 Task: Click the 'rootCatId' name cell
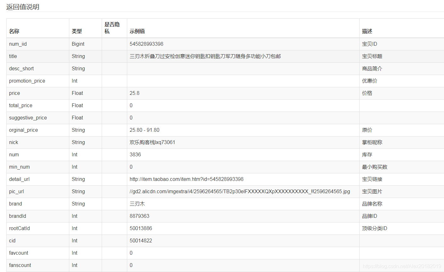coord(20,228)
